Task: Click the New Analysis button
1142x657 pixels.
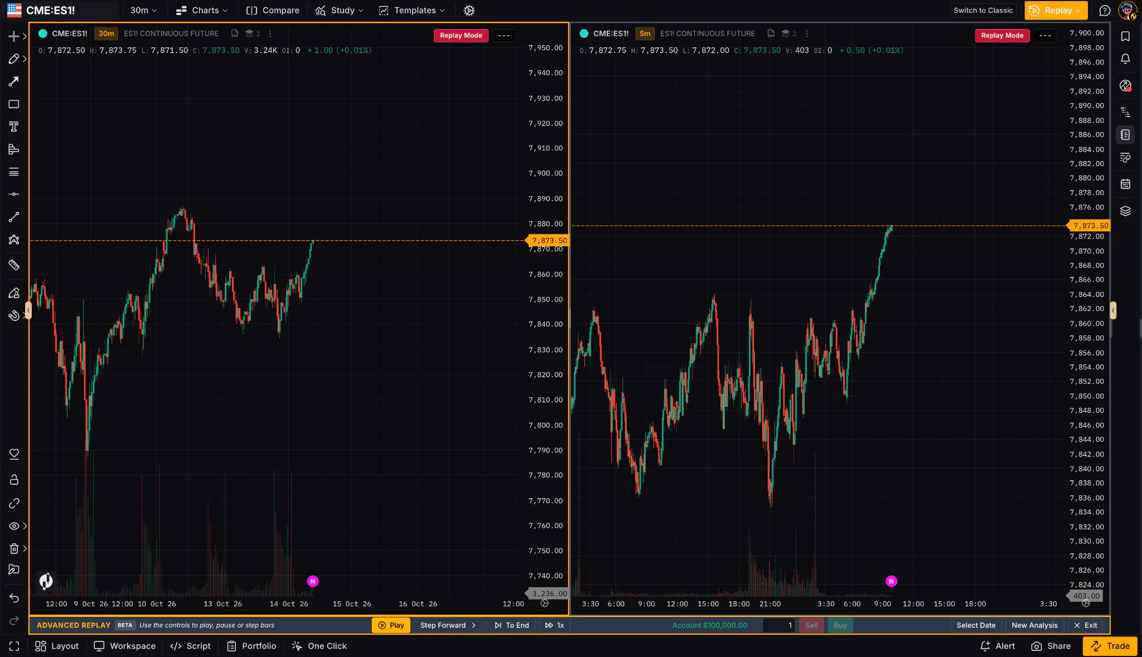Action: pos(1034,625)
